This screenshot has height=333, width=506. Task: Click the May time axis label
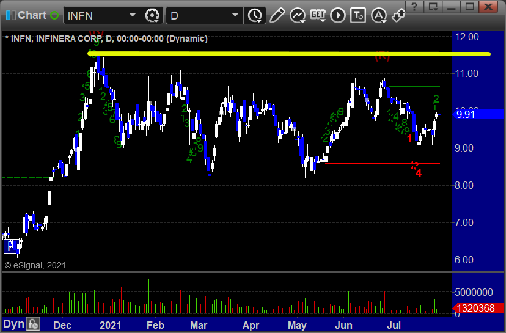click(297, 325)
